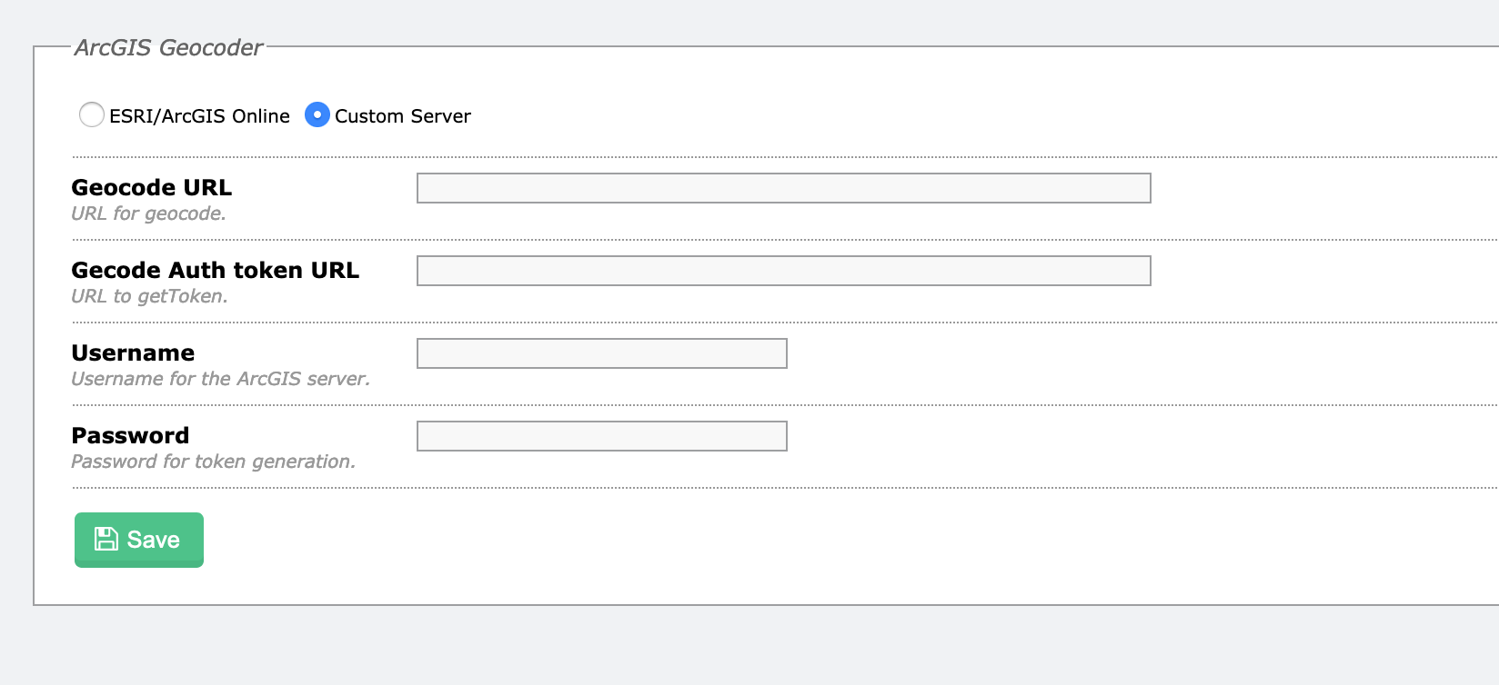Click the bold Username label
The image size is (1499, 685).
[x=133, y=352]
